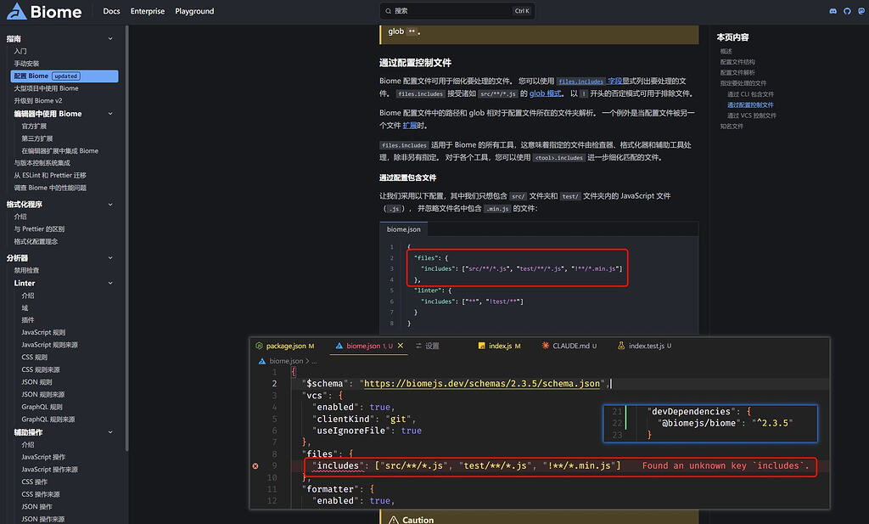This screenshot has height=524, width=869.
Task: Click the red error icon on line 9
Action: point(255,465)
